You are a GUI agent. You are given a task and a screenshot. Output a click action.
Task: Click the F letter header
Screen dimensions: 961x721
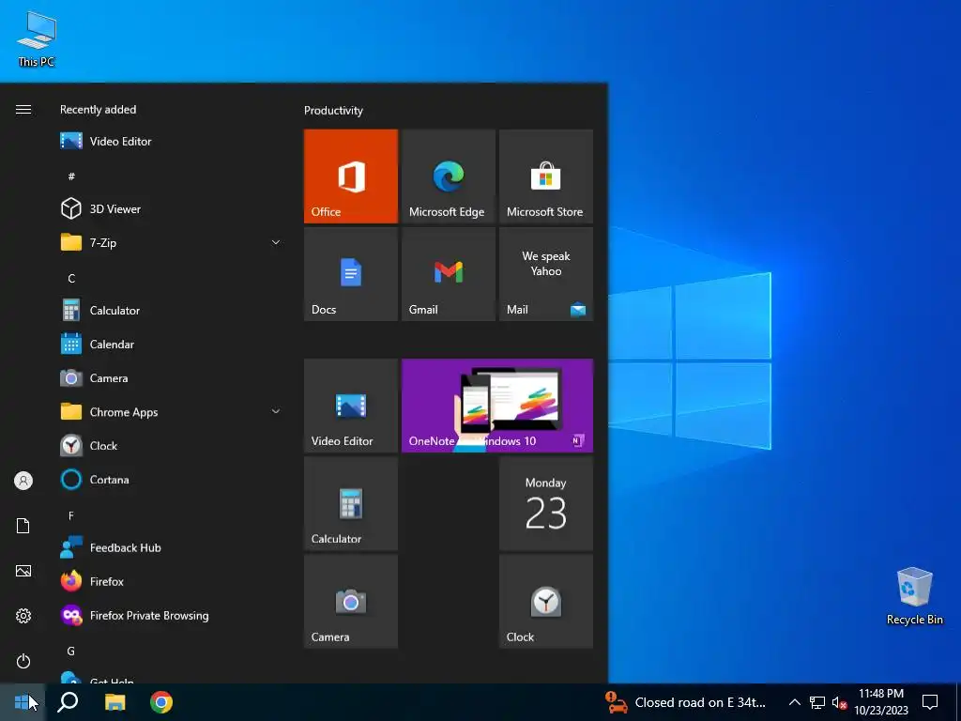pyautogui.click(x=71, y=515)
